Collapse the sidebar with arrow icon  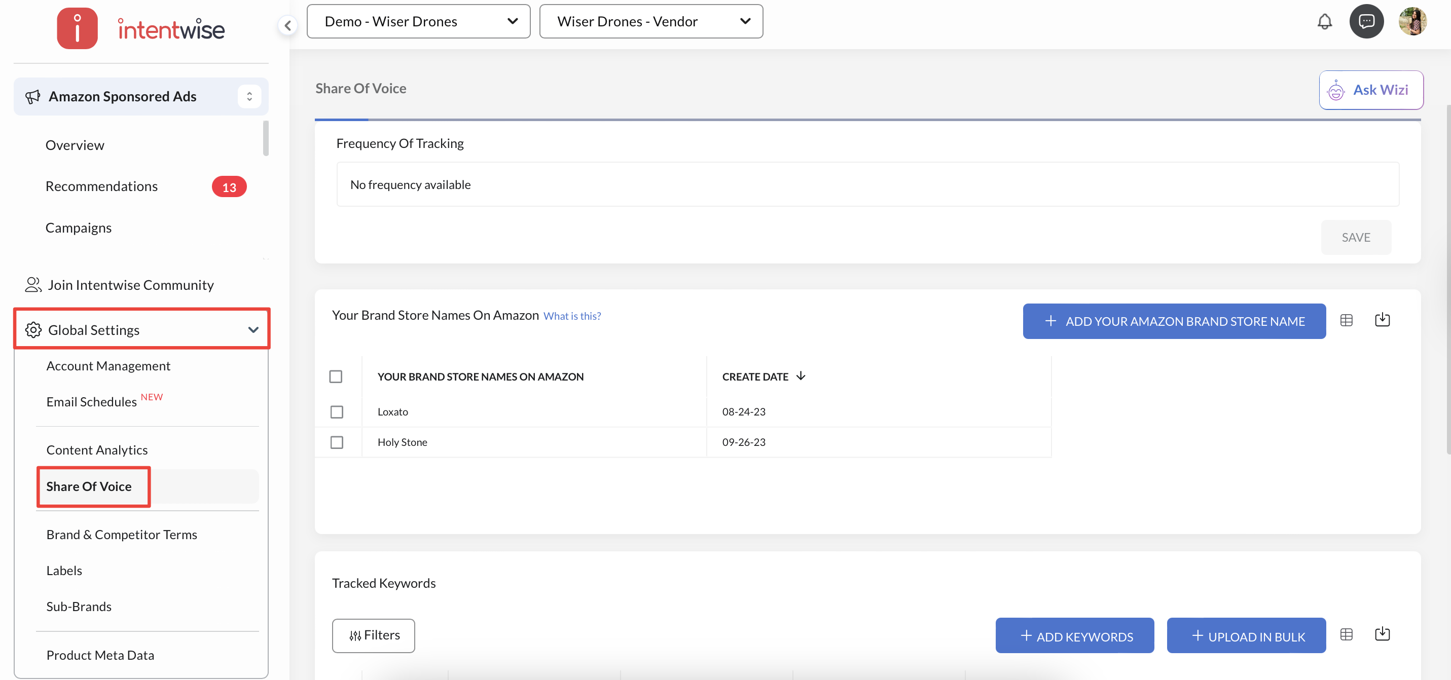288,25
